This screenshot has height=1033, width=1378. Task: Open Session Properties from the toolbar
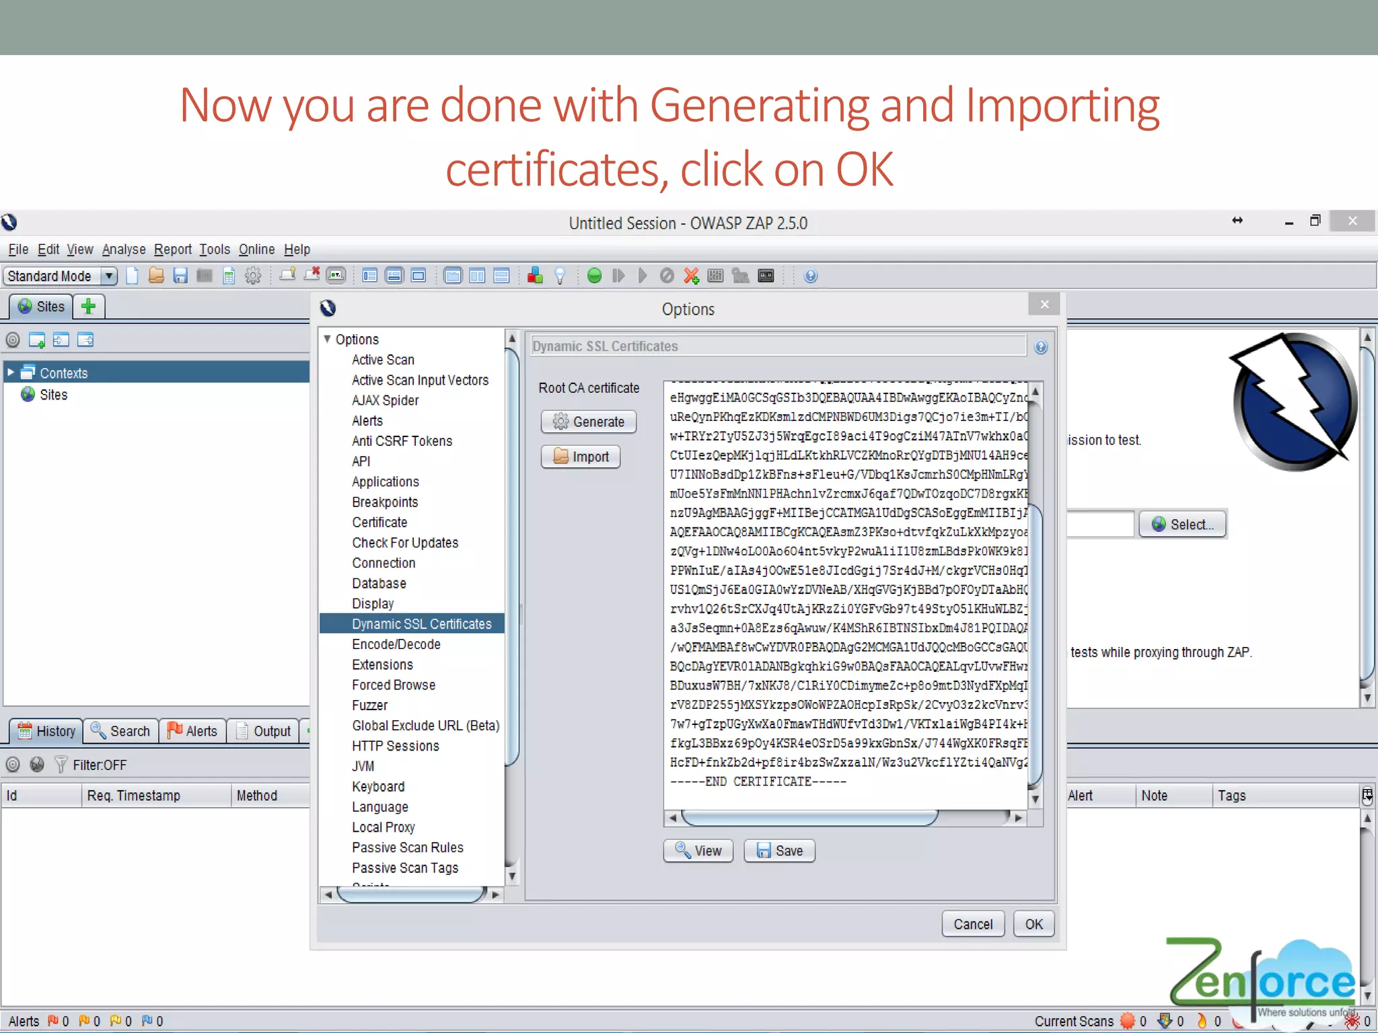tap(229, 276)
